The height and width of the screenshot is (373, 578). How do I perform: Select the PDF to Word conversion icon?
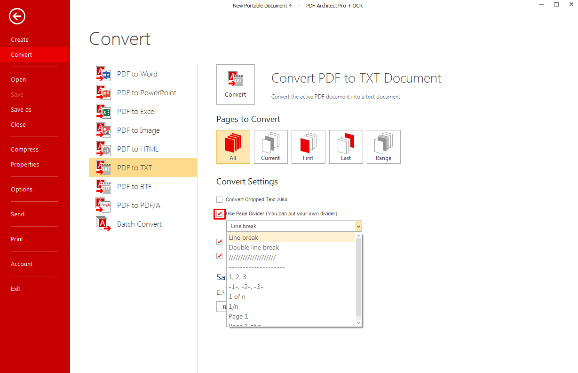103,74
